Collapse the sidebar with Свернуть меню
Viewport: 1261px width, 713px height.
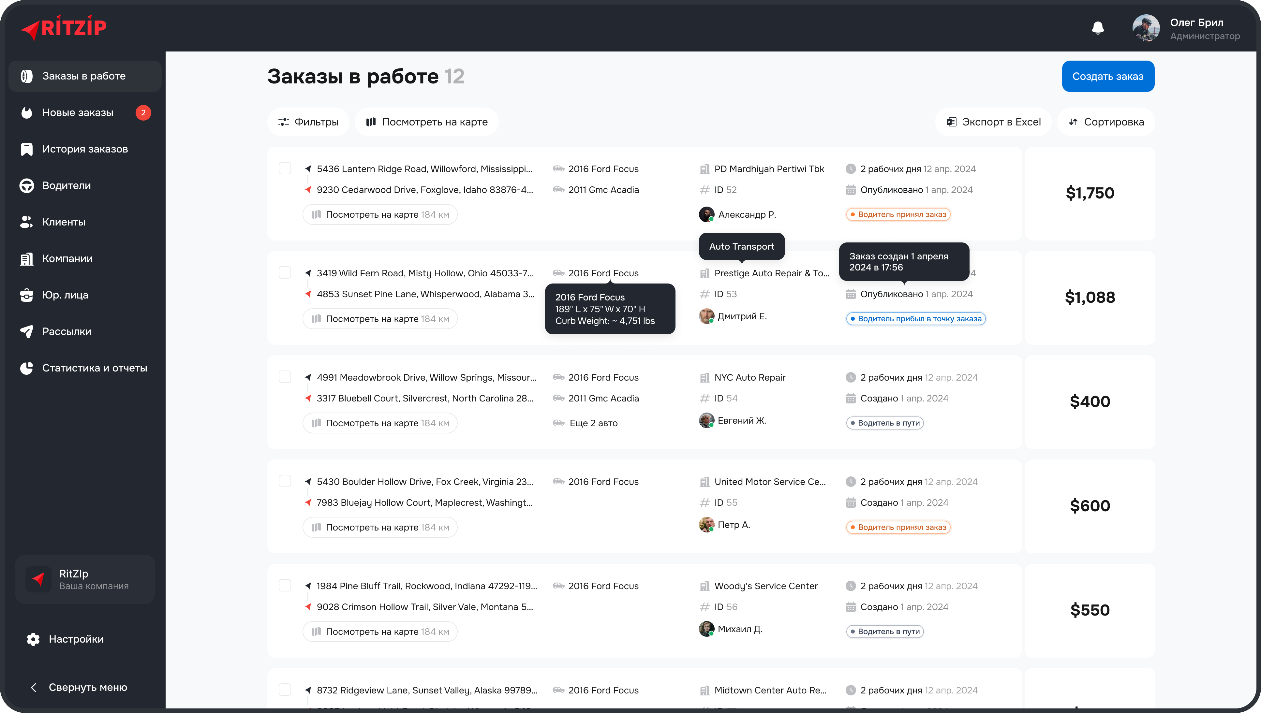(78, 687)
